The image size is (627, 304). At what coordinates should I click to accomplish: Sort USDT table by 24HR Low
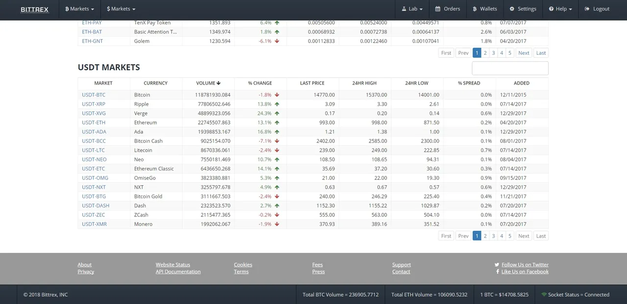[417, 83]
